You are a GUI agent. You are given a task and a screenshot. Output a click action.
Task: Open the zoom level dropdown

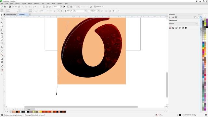point(61,6)
